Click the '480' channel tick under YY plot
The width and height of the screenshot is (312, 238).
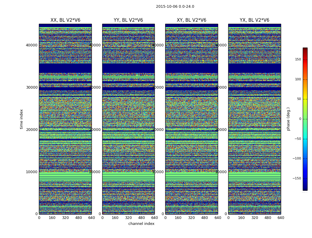point(141,218)
